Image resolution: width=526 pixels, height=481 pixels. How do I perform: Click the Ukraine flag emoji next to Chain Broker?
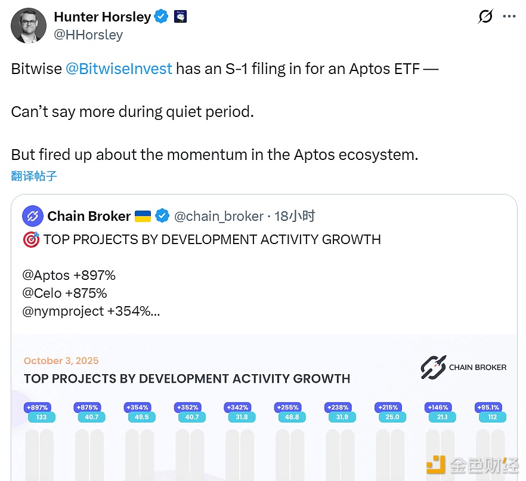pyautogui.click(x=143, y=216)
